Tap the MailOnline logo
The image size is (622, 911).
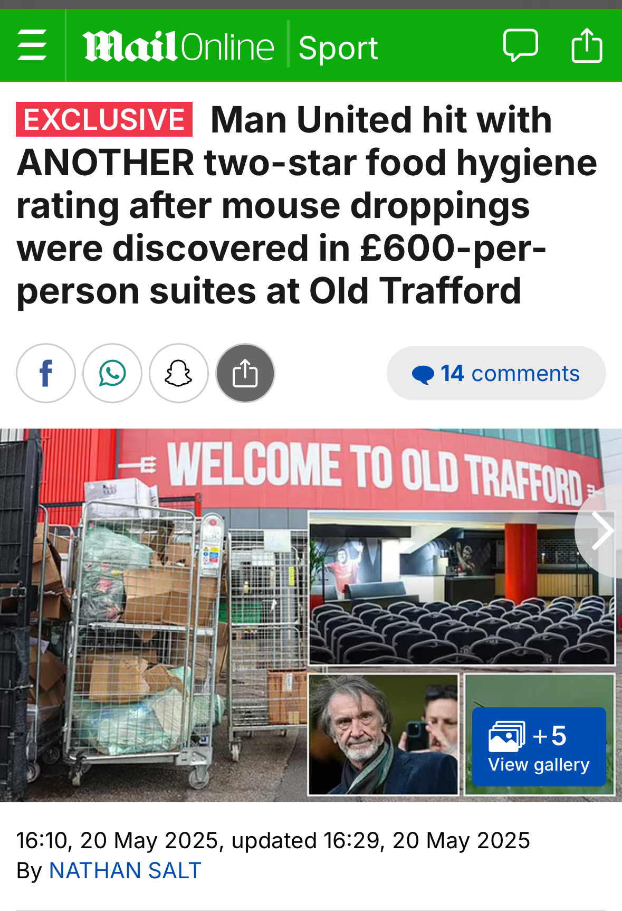click(178, 46)
